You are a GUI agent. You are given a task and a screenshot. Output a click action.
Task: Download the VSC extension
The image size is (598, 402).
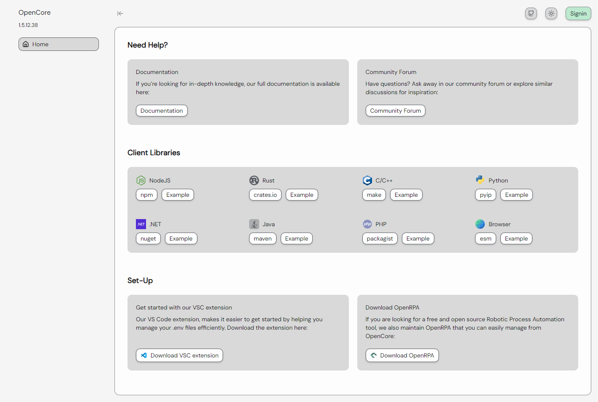click(x=179, y=355)
